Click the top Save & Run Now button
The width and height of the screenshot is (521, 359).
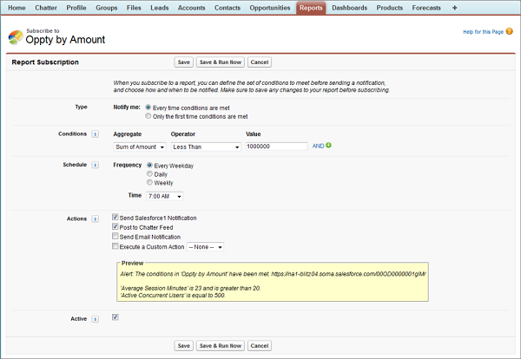tap(221, 62)
